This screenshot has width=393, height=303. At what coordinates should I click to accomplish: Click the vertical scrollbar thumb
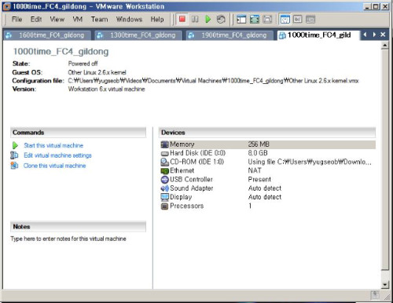click(x=384, y=159)
